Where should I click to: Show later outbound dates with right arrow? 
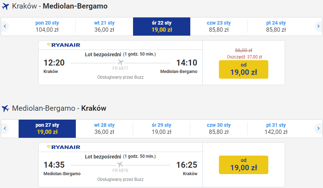(318, 26)
